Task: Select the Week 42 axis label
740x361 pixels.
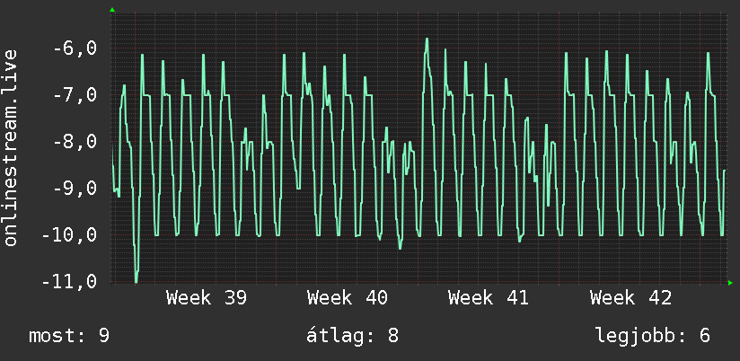Action: (x=630, y=298)
